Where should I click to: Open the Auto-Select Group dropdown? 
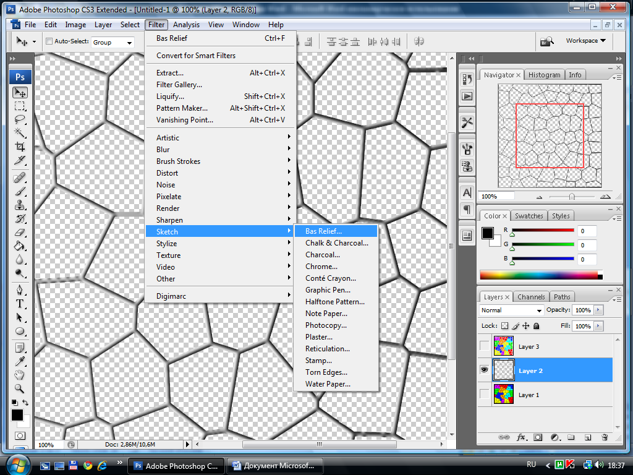point(113,42)
